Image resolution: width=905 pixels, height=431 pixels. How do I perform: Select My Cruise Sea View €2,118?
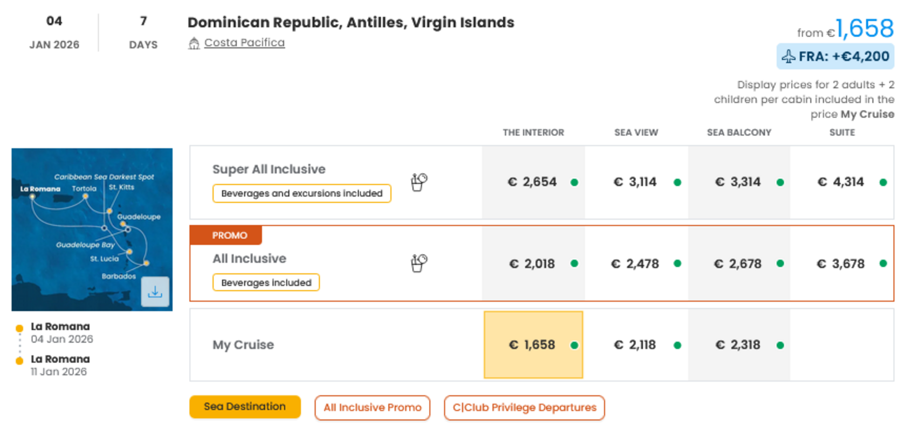coord(635,345)
